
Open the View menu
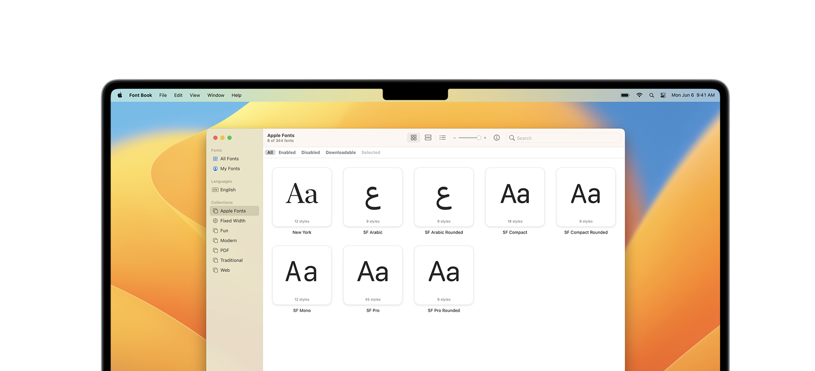[x=195, y=96]
